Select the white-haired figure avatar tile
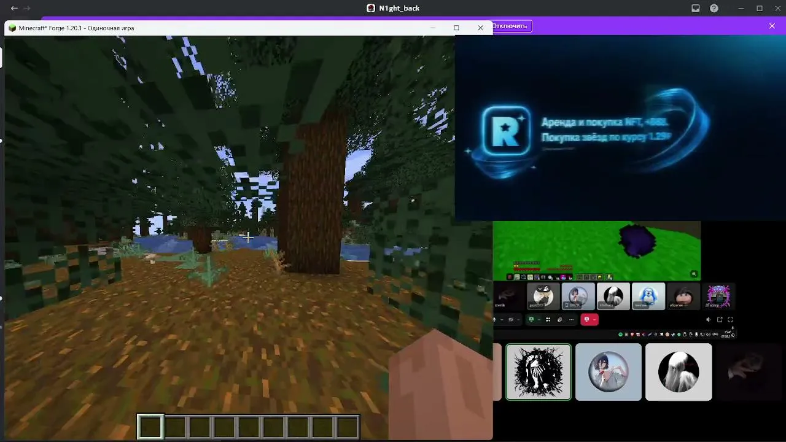Viewport: 786px width, 442px height. pyautogui.click(x=679, y=372)
